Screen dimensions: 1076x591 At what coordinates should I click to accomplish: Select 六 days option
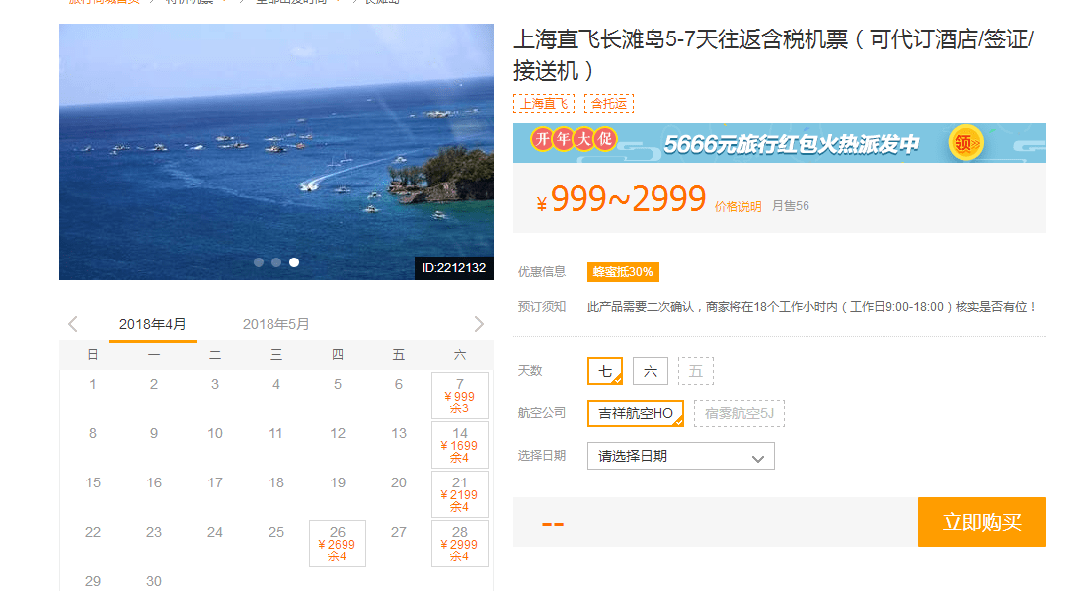651,371
